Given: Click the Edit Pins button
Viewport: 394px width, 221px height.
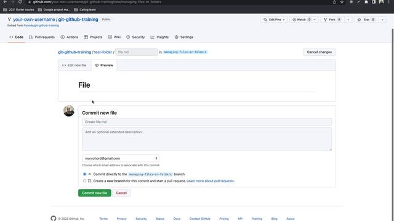Looking at the screenshot, I should [274, 20].
